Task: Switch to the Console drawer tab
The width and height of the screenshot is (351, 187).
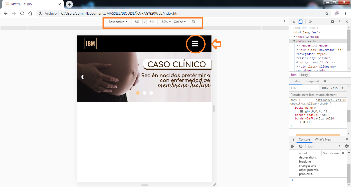Action: pyautogui.click(x=304, y=139)
